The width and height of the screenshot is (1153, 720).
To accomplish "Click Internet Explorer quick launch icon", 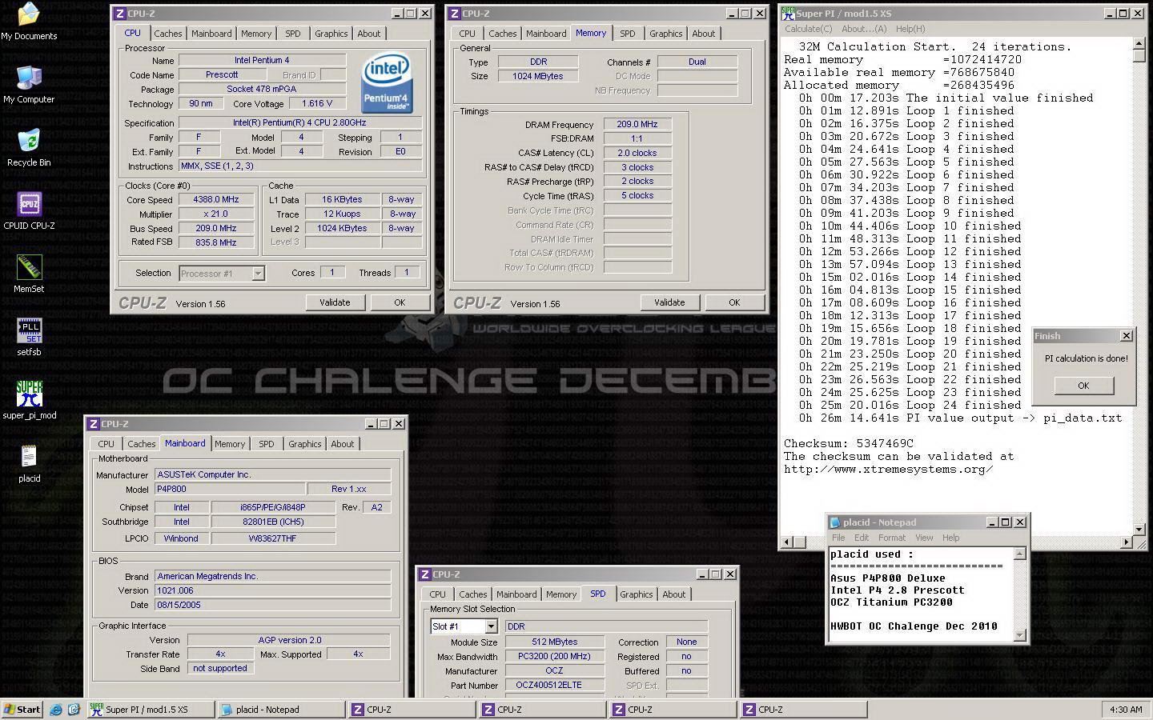I will [56, 710].
